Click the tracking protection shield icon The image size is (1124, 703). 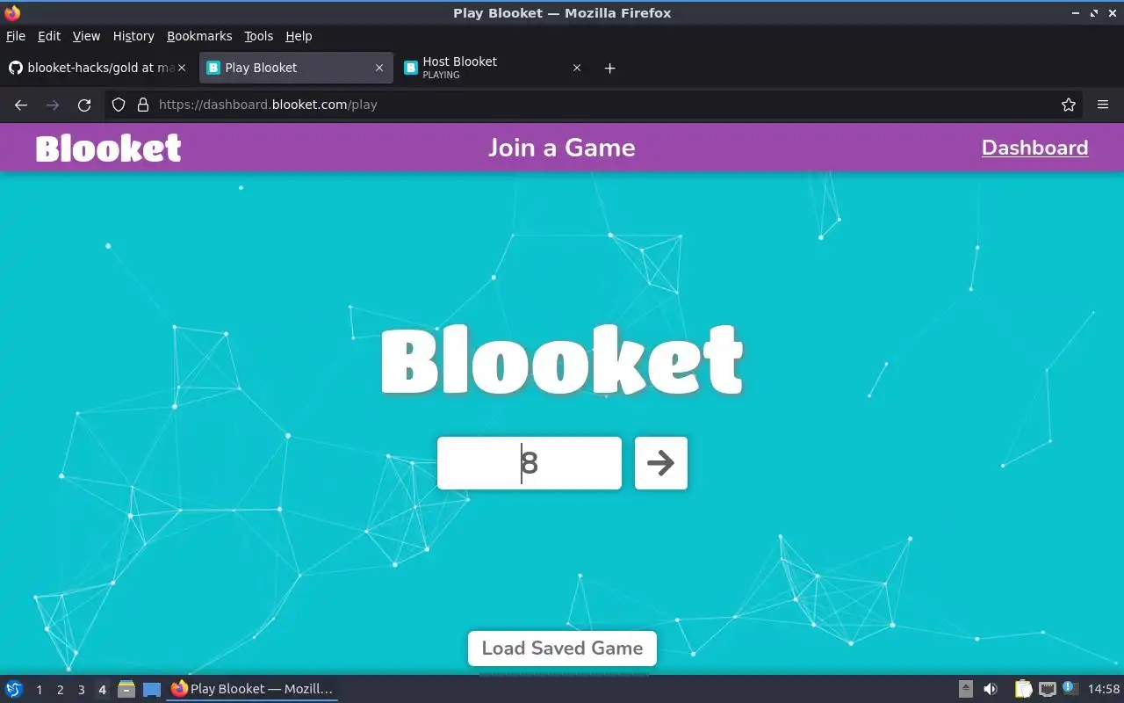click(119, 105)
